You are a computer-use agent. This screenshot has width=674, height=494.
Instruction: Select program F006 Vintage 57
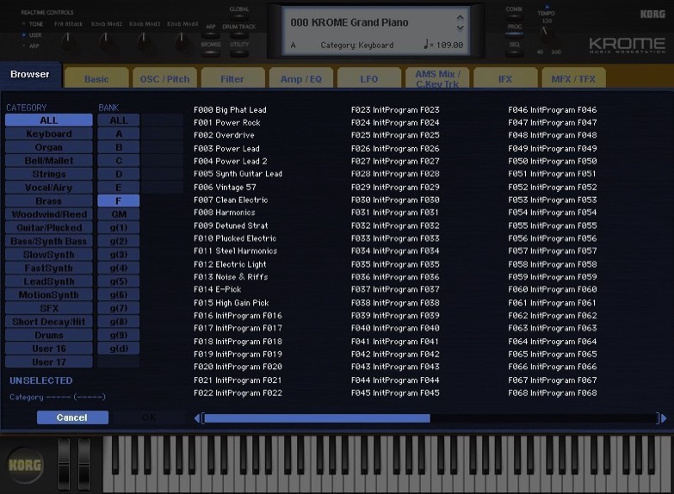pyautogui.click(x=225, y=187)
